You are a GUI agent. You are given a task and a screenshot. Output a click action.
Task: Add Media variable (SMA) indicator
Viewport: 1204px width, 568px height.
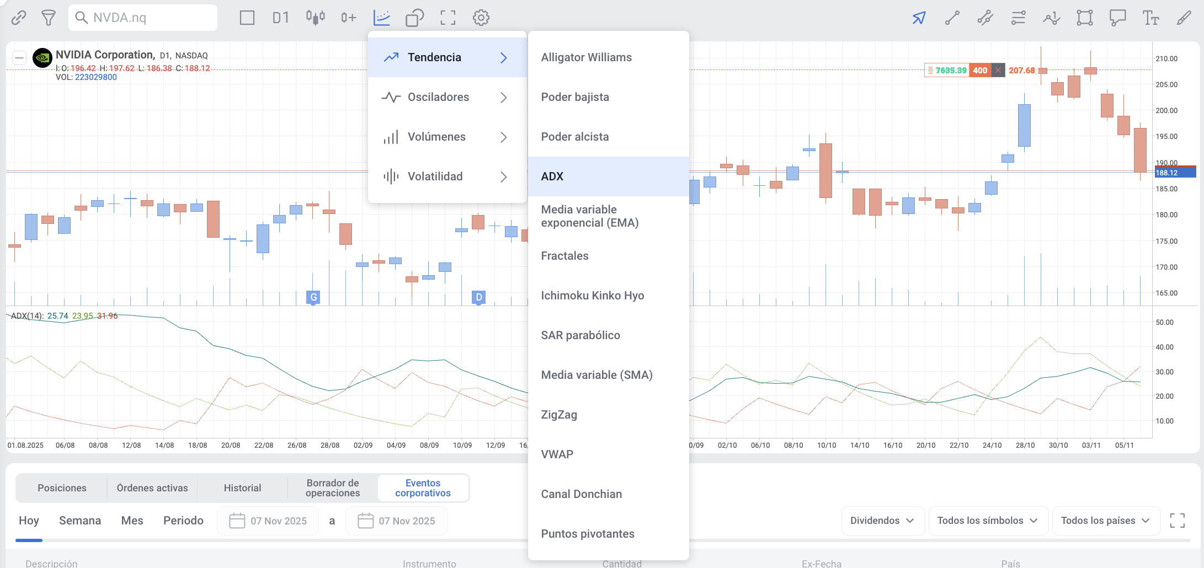click(609, 375)
